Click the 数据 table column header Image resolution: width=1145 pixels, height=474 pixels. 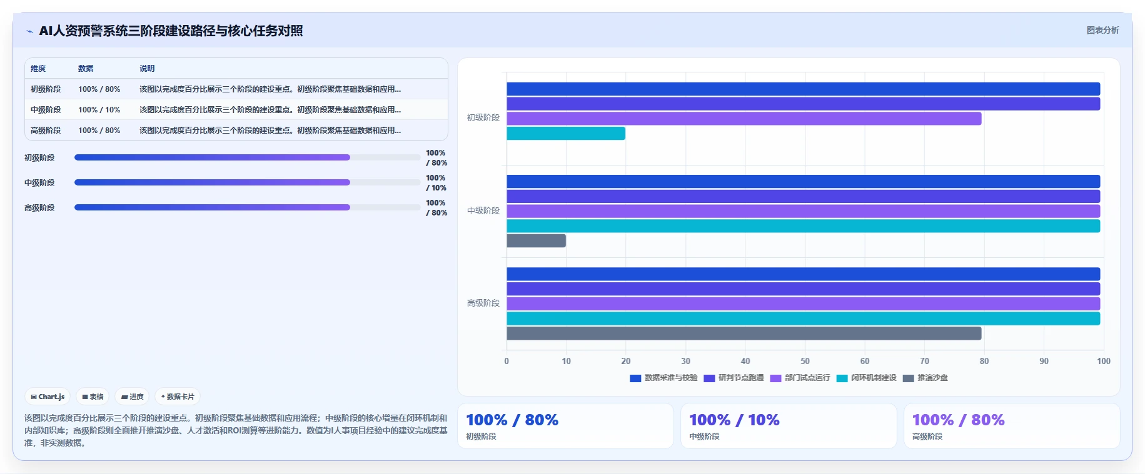click(x=86, y=69)
